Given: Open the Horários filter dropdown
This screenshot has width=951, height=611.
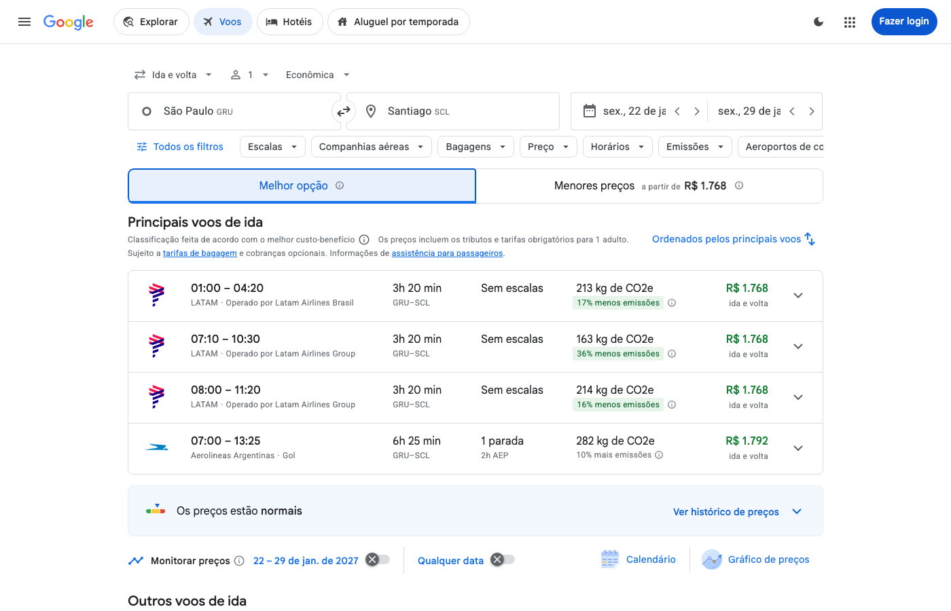Looking at the screenshot, I should [x=617, y=147].
